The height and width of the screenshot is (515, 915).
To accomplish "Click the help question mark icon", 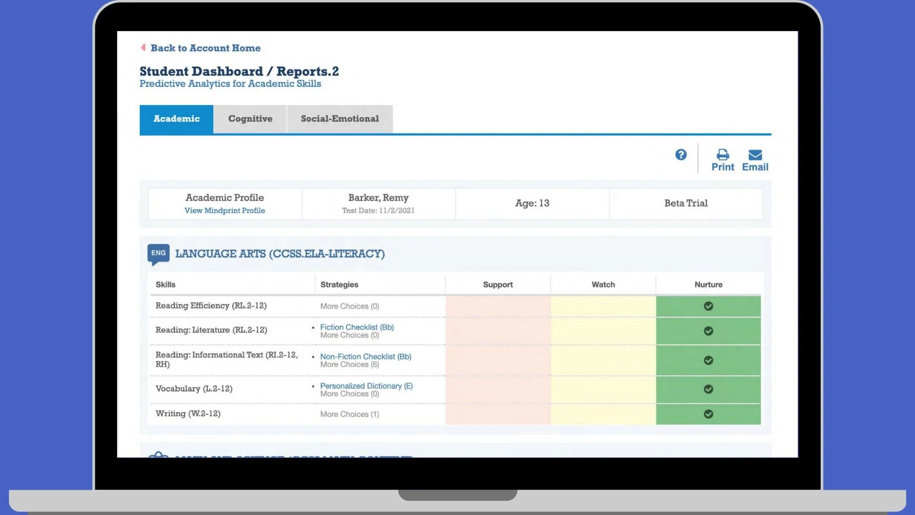I will [x=681, y=154].
